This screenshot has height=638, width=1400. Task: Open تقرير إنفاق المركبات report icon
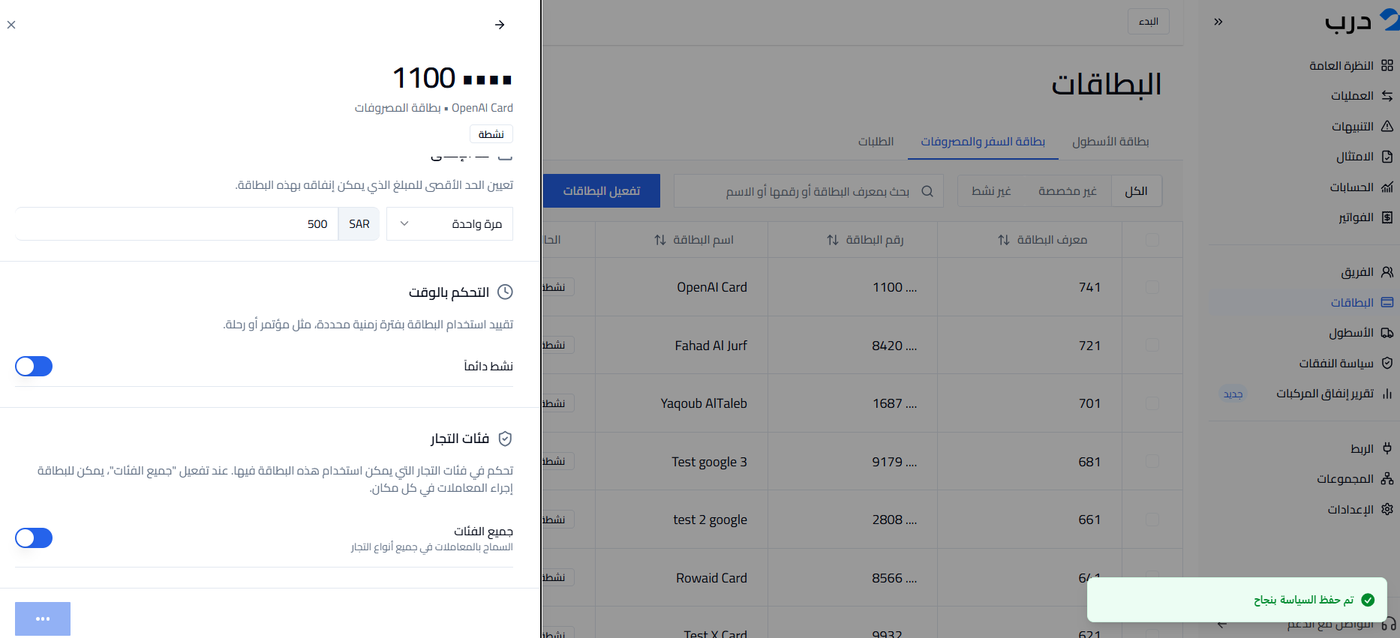1387,394
